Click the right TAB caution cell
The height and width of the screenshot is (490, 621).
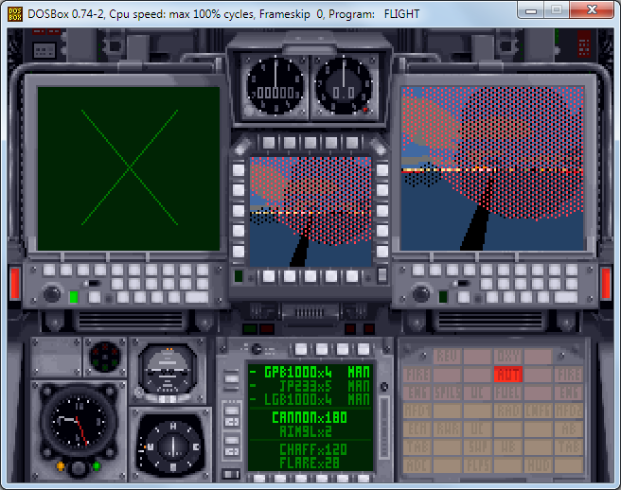point(569,447)
